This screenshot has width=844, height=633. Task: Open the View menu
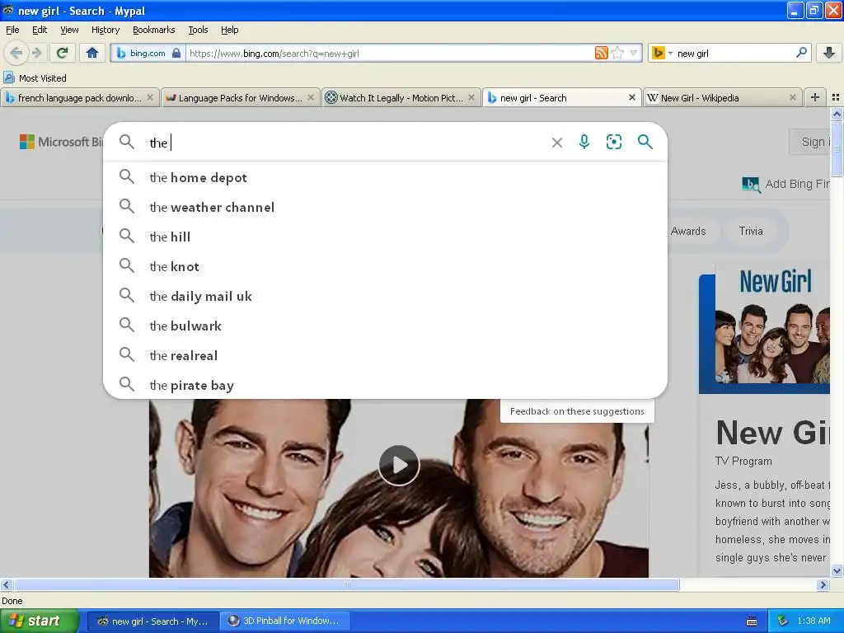pyautogui.click(x=69, y=30)
